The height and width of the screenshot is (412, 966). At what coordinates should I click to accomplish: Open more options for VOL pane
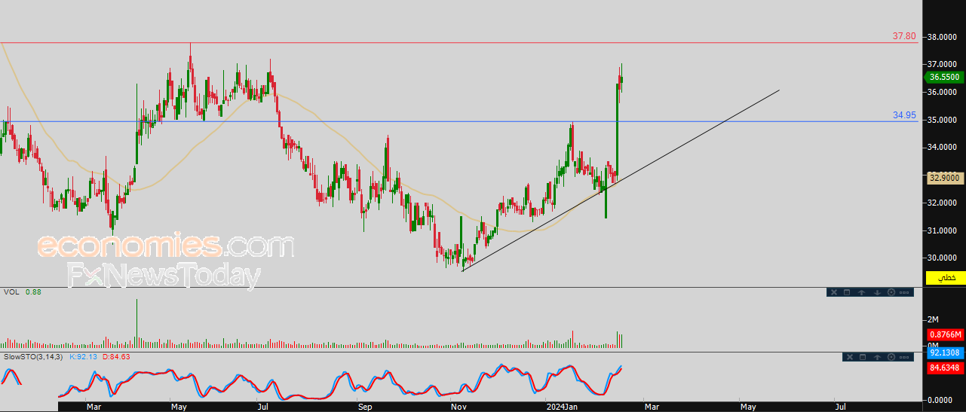[x=904, y=292]
